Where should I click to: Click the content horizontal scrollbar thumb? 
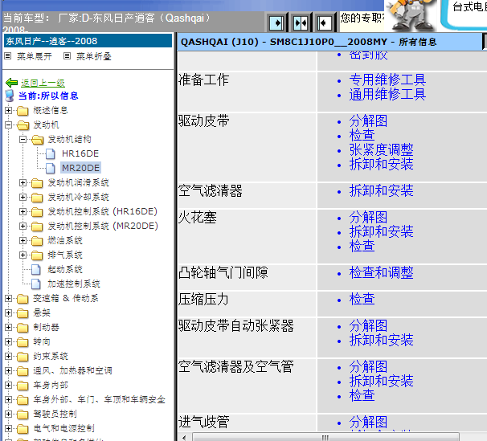[325, 437]
